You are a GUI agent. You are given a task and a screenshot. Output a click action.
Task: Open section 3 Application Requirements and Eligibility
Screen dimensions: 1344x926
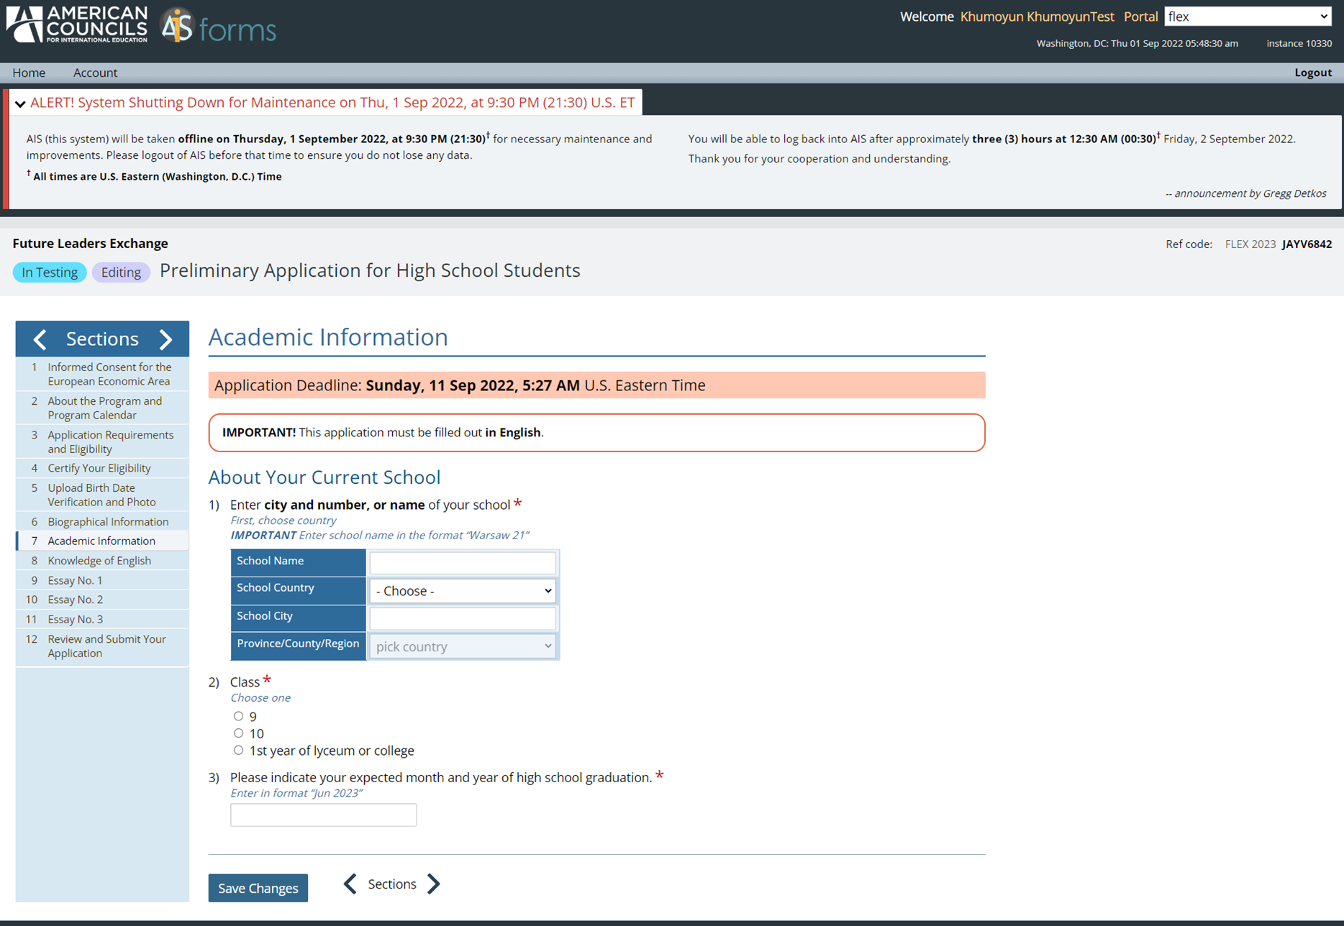click(x=102, y=441)
